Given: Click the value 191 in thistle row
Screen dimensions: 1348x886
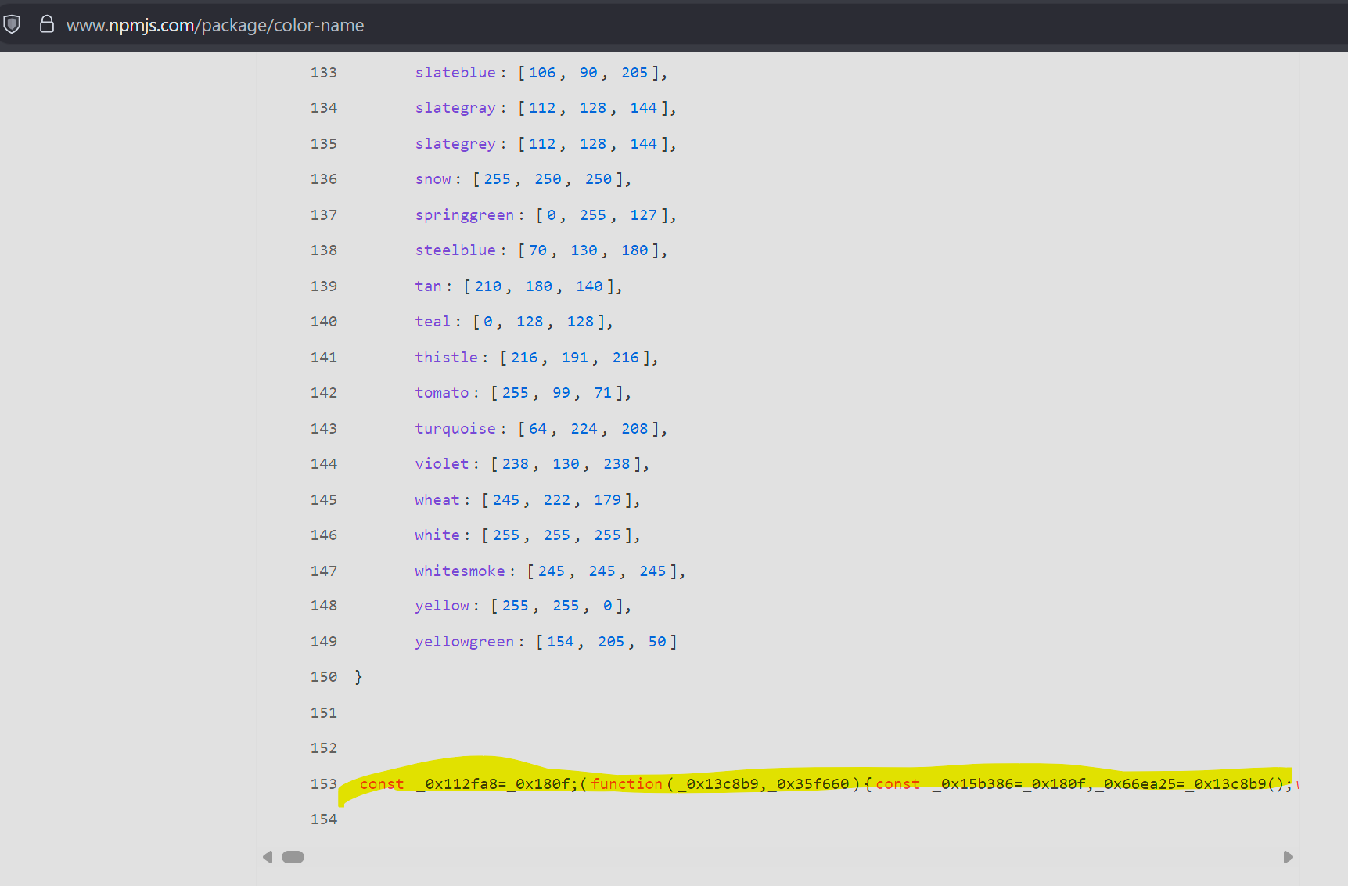Looking at the screenshot, I should [x=574, y=358].
